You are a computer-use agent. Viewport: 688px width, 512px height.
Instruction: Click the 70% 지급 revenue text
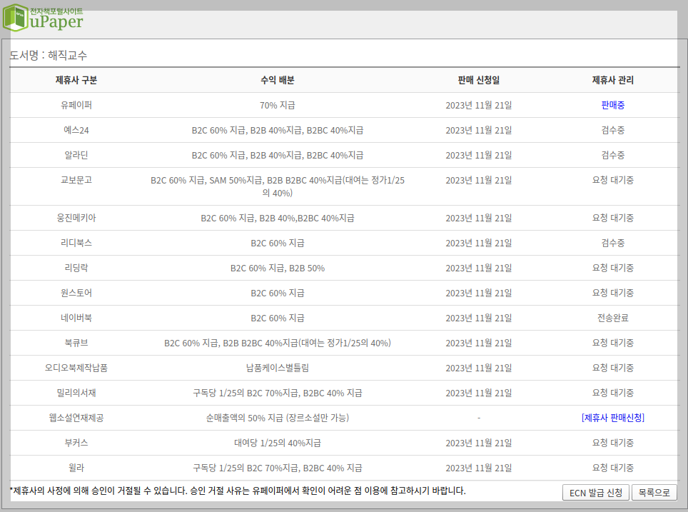click(278, 105)
